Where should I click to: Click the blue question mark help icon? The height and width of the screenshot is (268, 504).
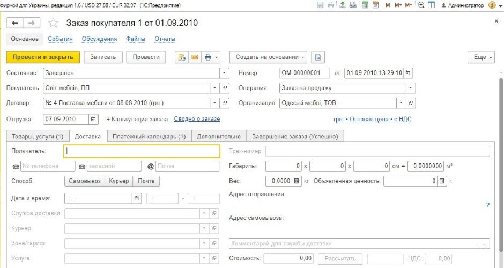coord(488,205)
